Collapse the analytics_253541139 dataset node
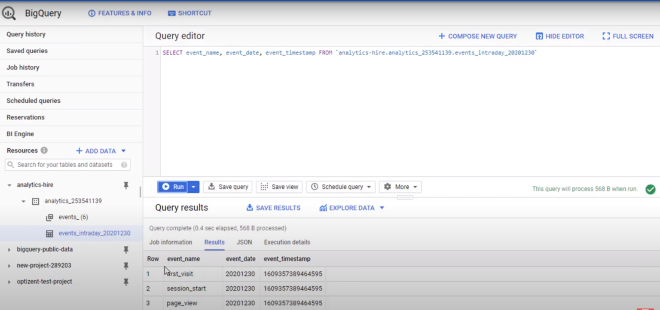Image resolution: width=660 pixels, height=310 pixels. (24, 201)
